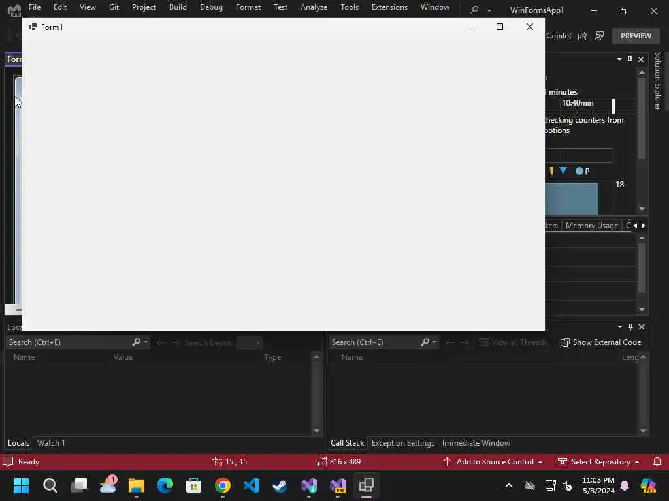Open the Test menu

point(280,7)
